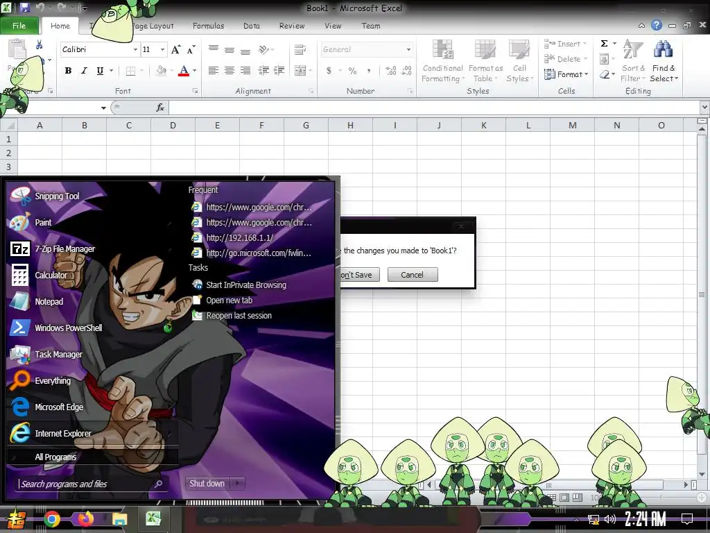Click the Orientation text rotation icon

tap(264, 49)
